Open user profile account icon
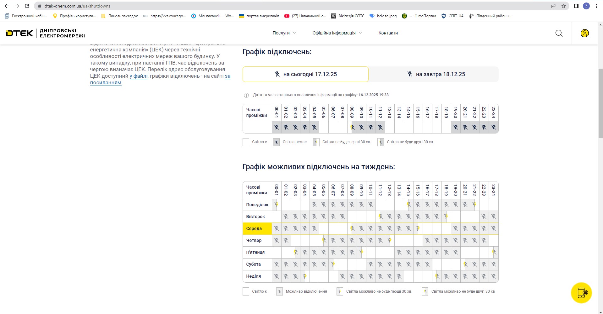603x314 pixels. [584, 33]
